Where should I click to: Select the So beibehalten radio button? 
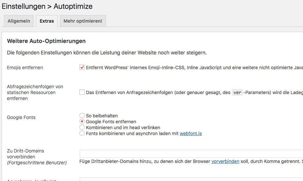82,115
